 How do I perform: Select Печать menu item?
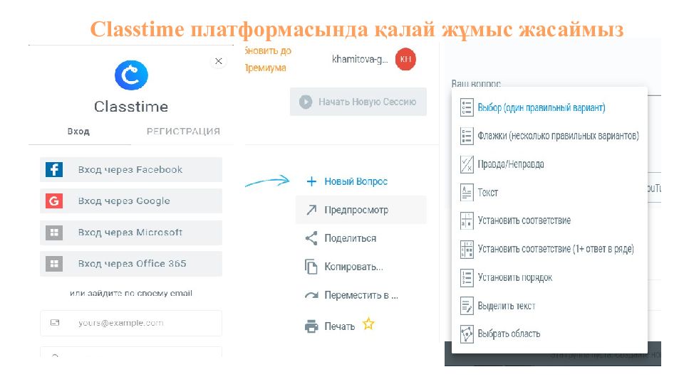click(x=339, y=326)
